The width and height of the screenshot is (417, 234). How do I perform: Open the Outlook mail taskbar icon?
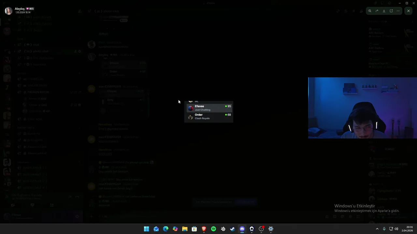click(156, 229)
